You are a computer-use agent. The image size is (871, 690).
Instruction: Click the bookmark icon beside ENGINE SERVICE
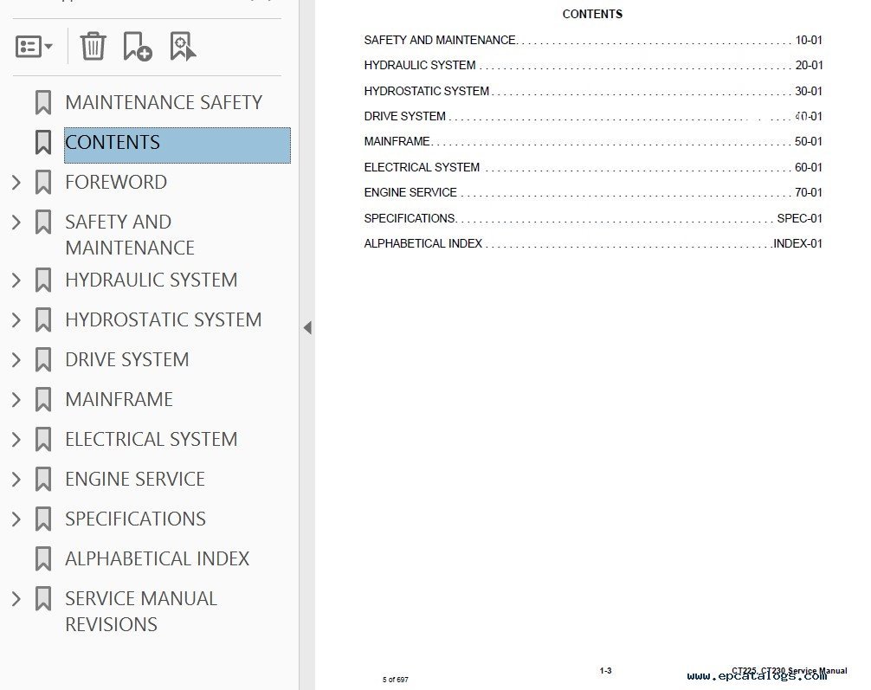point(42,480)
